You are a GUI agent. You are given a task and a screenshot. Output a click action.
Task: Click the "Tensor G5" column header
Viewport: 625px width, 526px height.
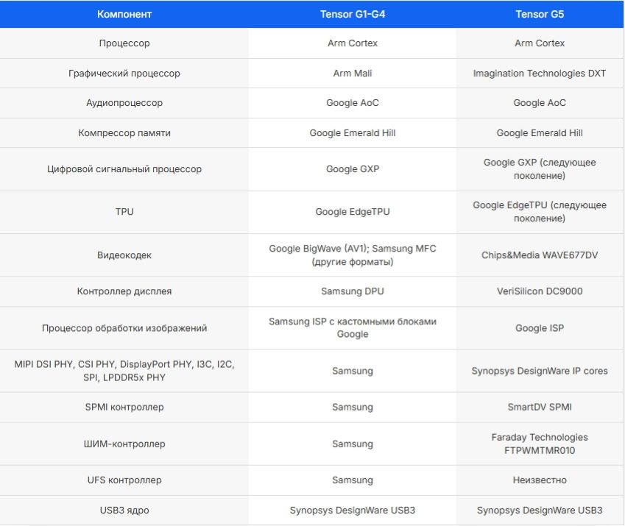click(x=540, y=14)
